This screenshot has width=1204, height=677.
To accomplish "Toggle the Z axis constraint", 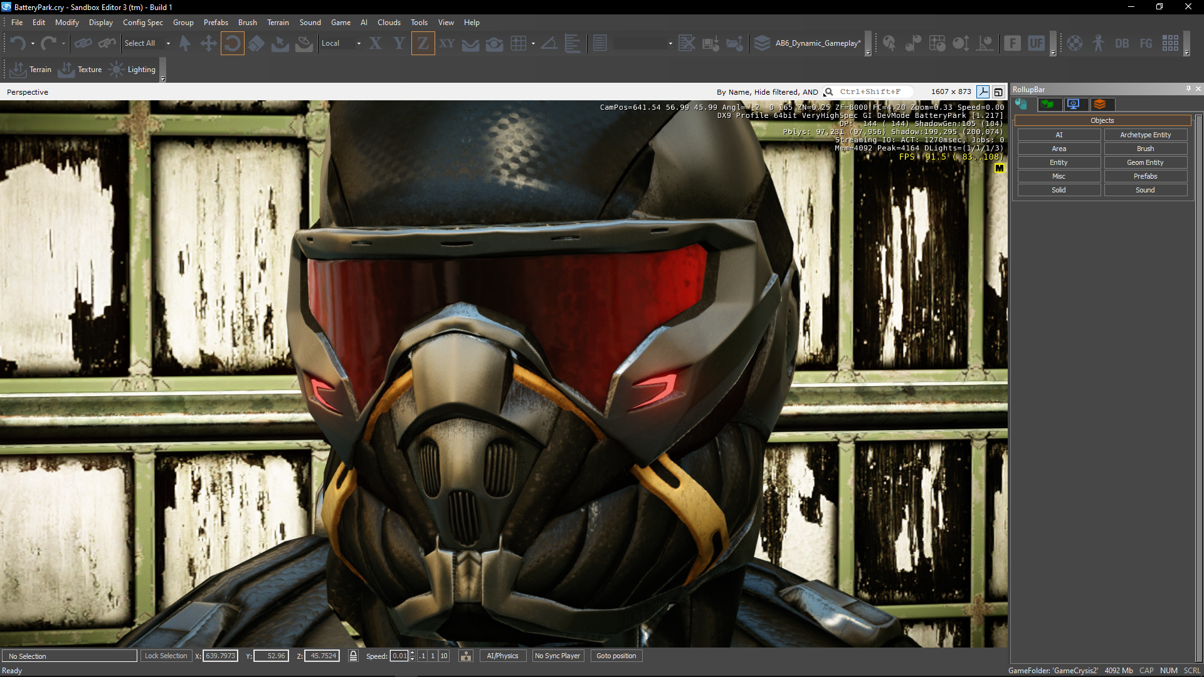I will coord(423,43).
